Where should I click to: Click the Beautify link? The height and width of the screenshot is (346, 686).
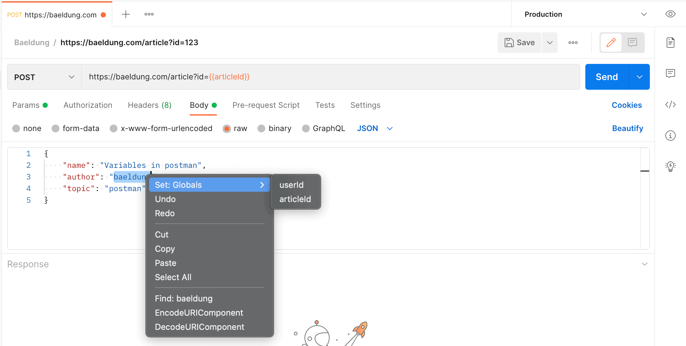[x=627, y=128]
